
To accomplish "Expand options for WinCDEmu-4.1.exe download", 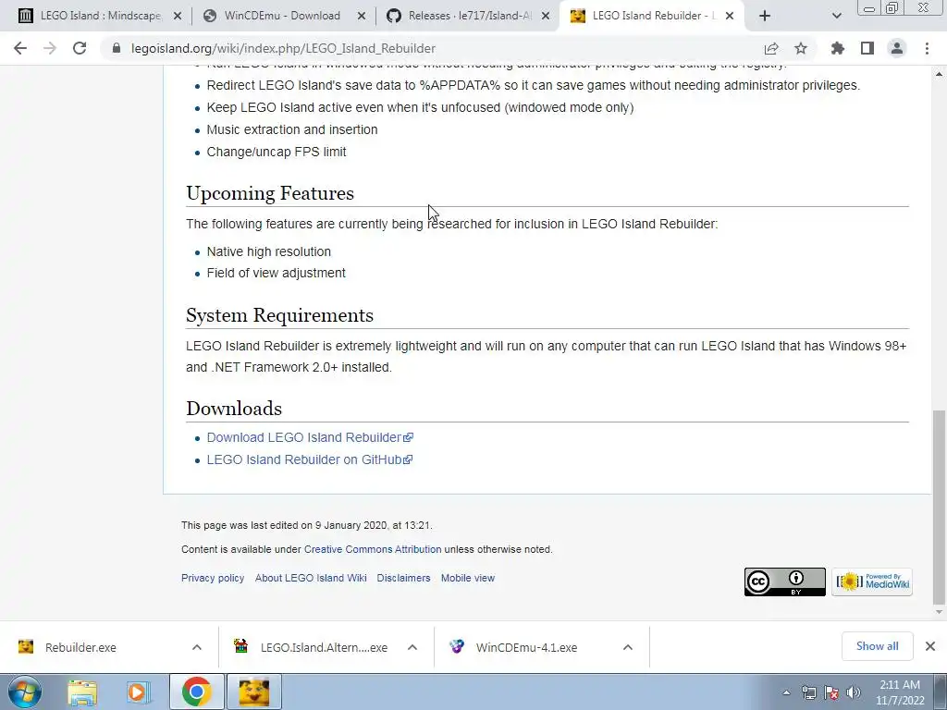I will point(628,647).
